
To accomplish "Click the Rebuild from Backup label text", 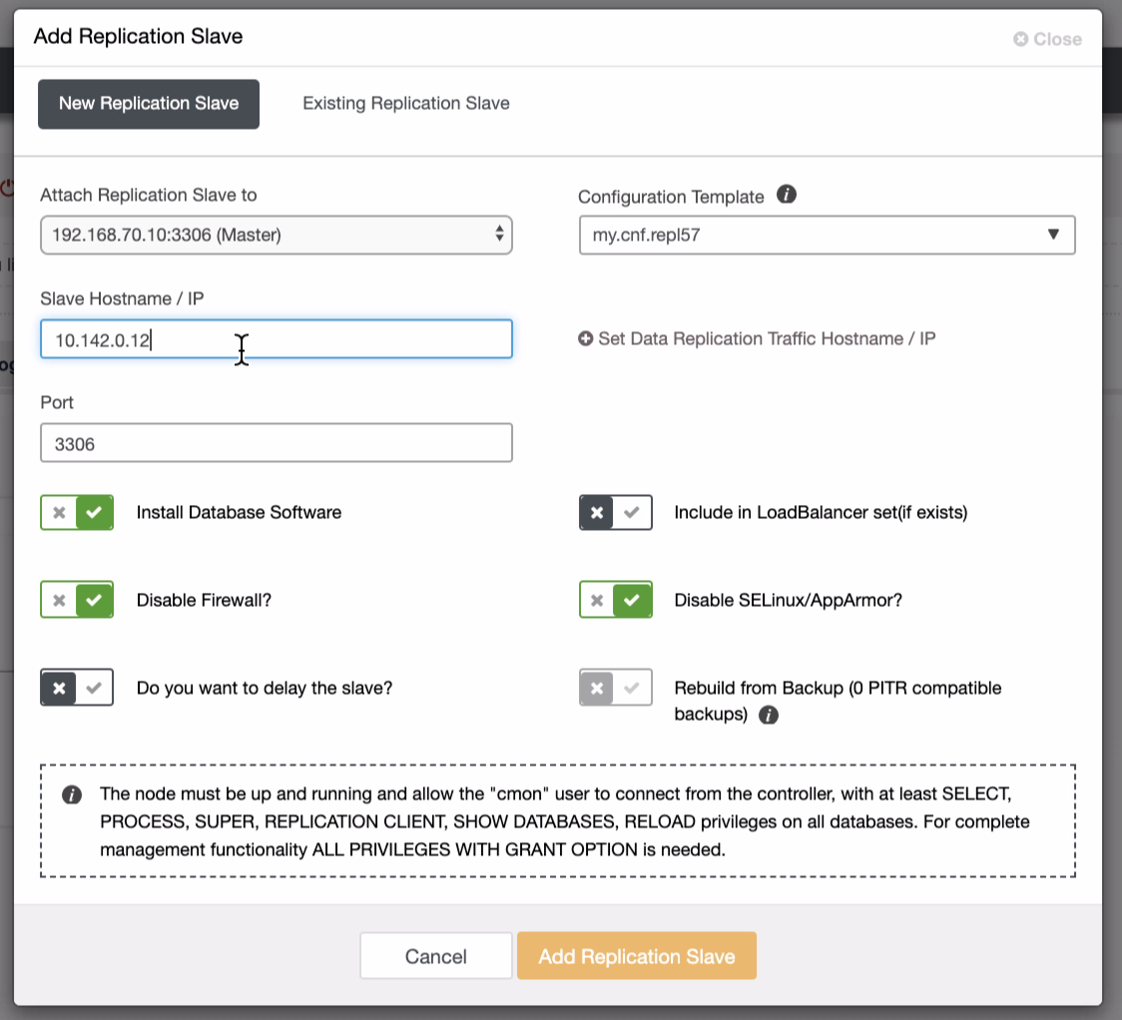I will point(838,701).
